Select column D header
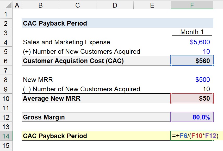 [x=115, y=5]
